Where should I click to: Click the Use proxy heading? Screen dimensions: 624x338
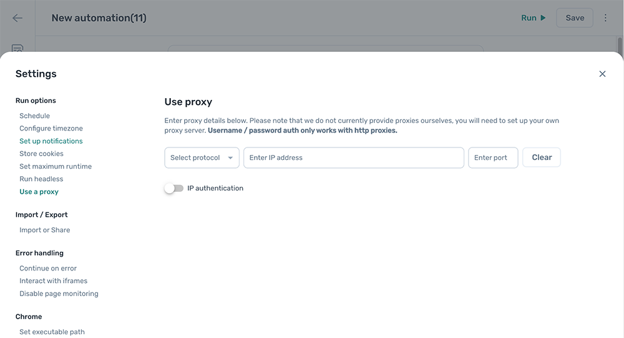coord(188,102)
